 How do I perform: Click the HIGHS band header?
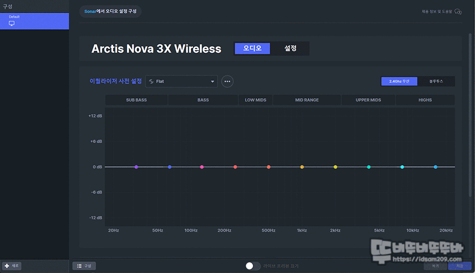coord(425,100)
